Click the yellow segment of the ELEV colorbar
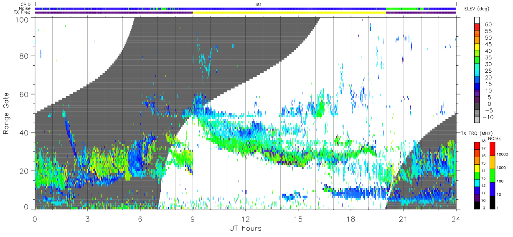513x237 pixels. tap(478, 46)
